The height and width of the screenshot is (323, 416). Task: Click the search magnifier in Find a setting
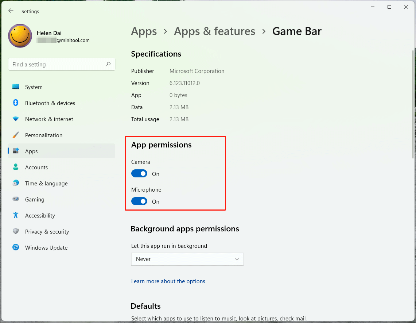(x=108, y=64)
